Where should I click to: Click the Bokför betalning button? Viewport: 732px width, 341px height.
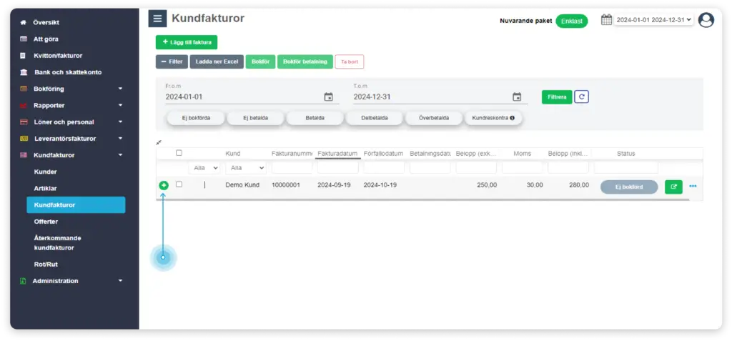coord(305,61)
